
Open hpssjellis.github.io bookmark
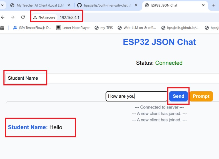coord(180,28)
